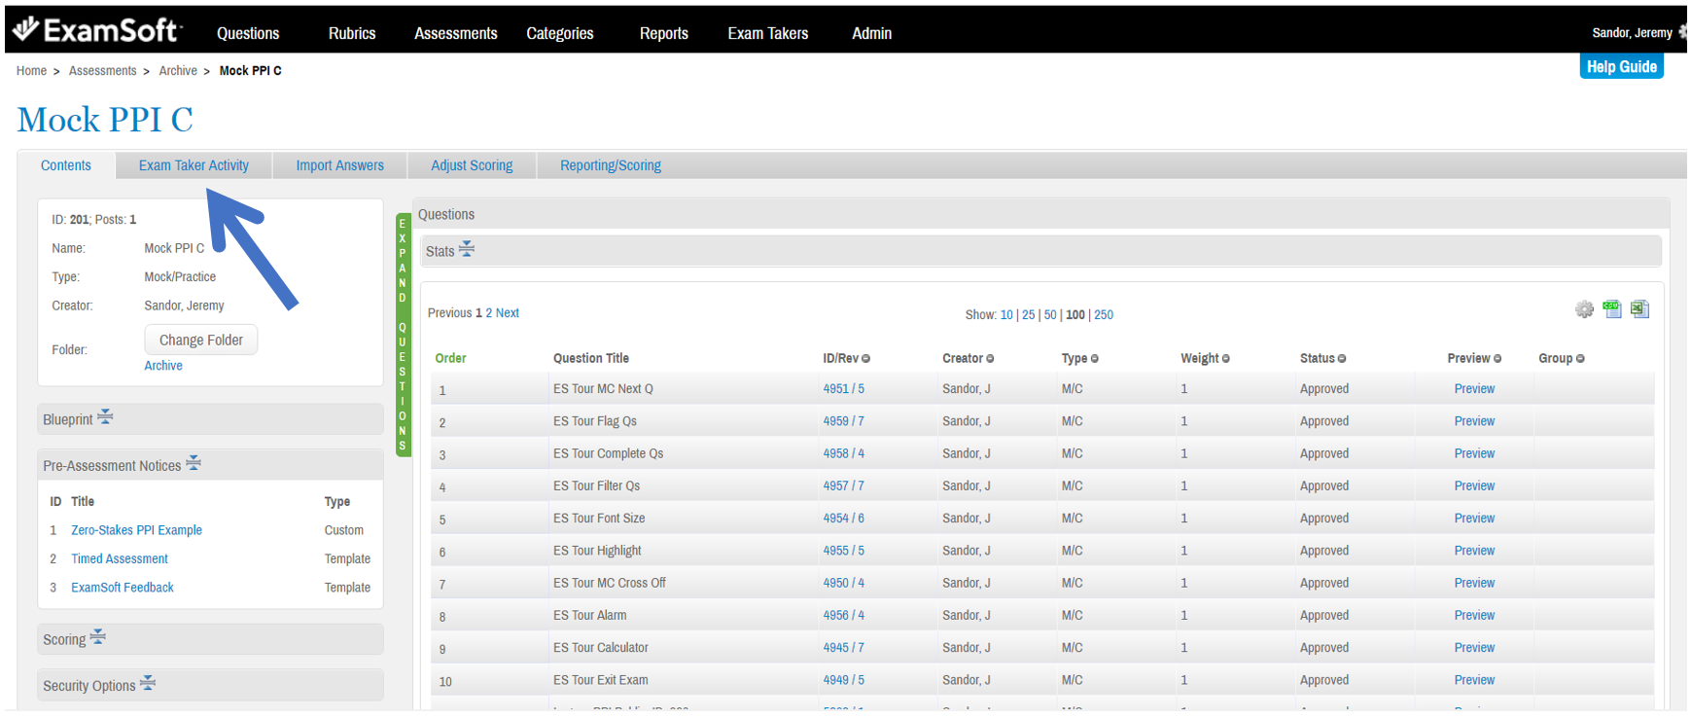Open Zero-Stakes PPI Example notice

tap(136, 530)
